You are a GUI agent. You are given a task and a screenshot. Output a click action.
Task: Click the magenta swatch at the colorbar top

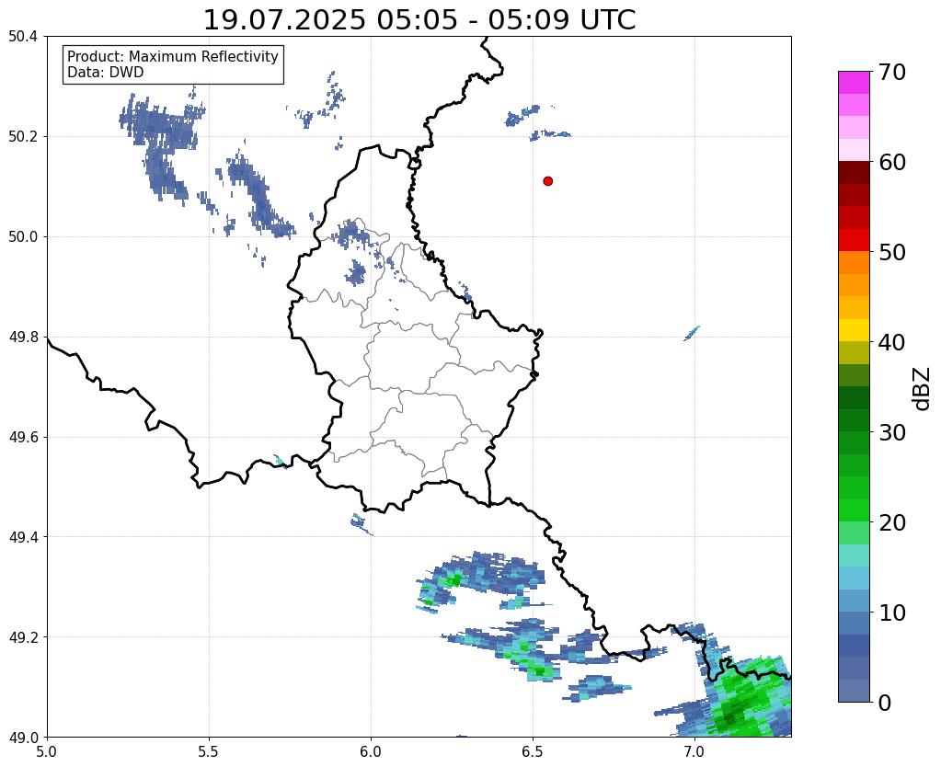click(x=854, y=83)
